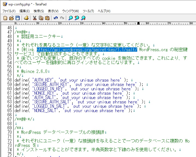Click the New file toolbar icon

pyautogui.click(x=5, y=18)
